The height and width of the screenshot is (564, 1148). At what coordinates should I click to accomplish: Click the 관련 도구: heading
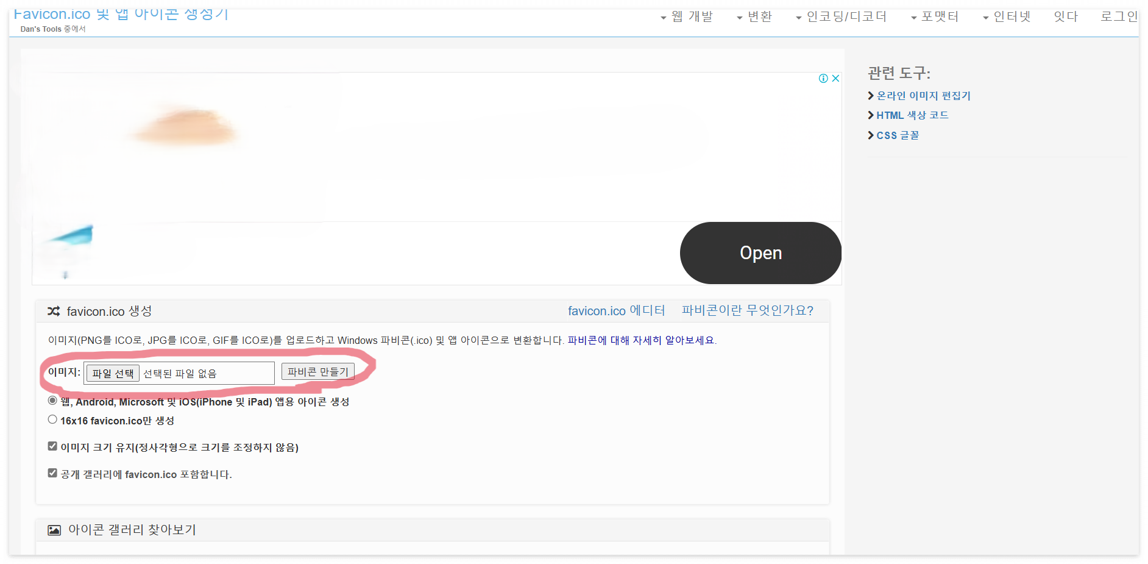tap(899, 73)
